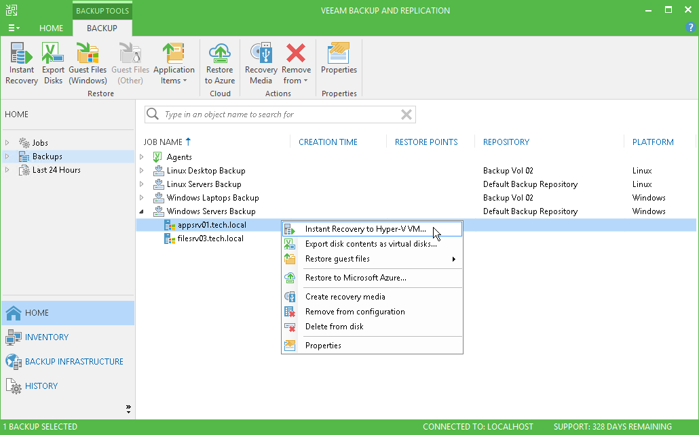Click the Properties ribbon icon
The image size is (699, 435).
pos(339,58)
